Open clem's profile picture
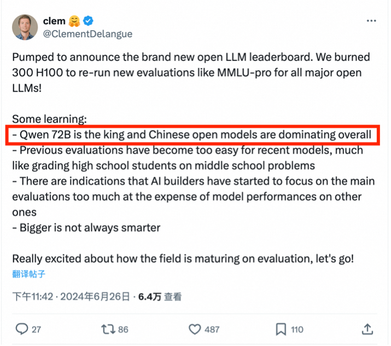 coord(25,27)
